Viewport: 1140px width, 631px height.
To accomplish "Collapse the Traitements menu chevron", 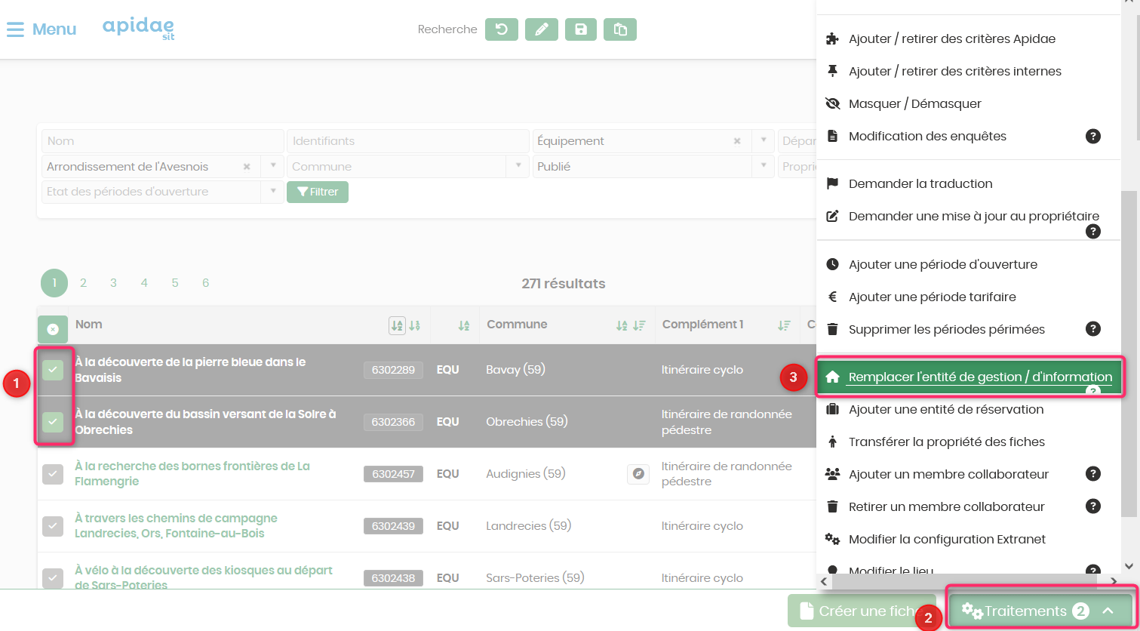I will pos(1108,611).
